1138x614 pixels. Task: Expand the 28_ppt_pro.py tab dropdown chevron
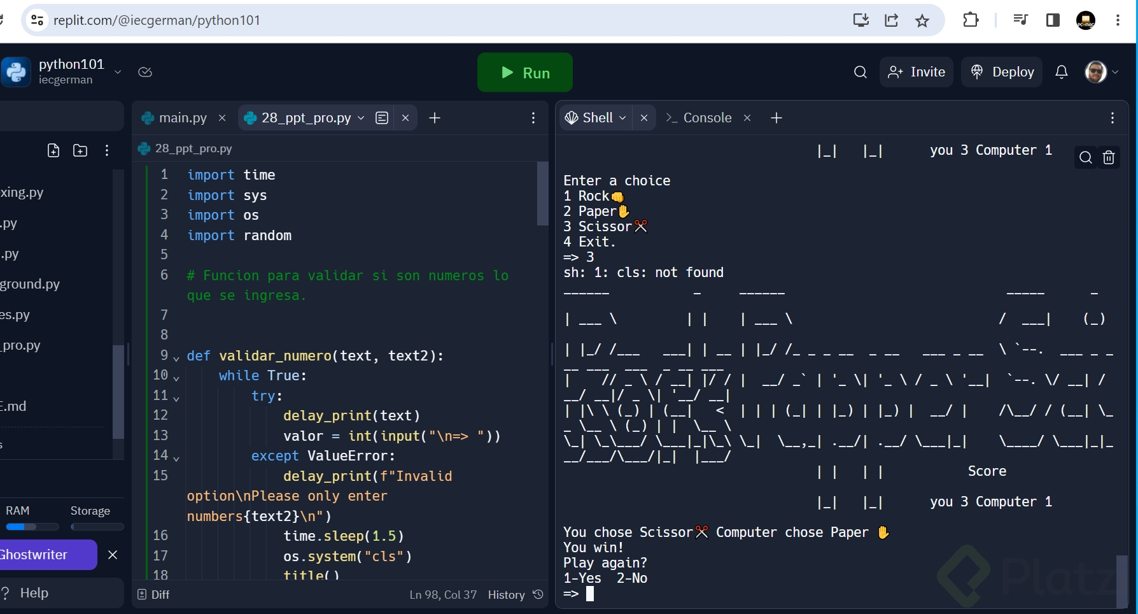coord(361,118)
